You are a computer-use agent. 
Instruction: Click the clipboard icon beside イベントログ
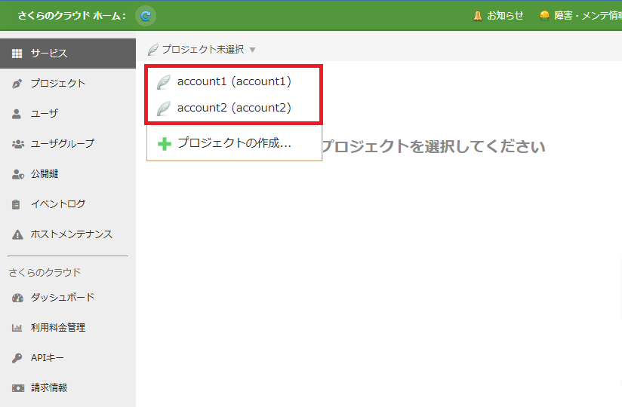coord(16,204)
